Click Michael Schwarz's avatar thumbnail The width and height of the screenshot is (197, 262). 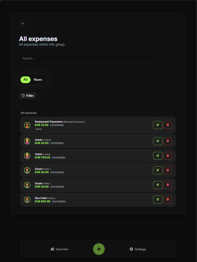[27, 125]
